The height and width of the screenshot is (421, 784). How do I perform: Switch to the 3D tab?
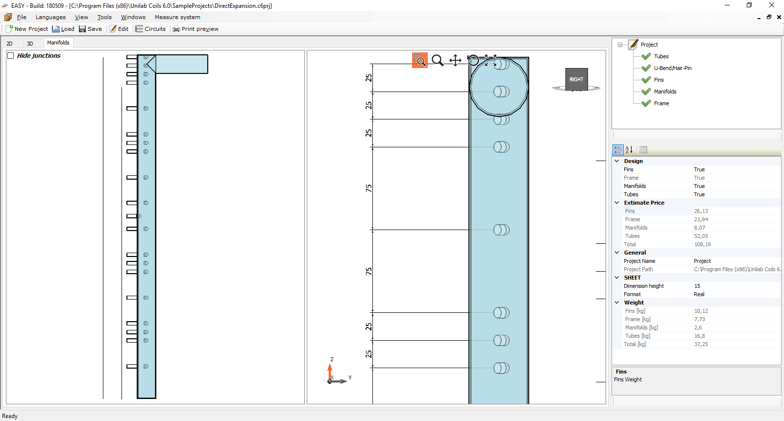coord(30,44)
